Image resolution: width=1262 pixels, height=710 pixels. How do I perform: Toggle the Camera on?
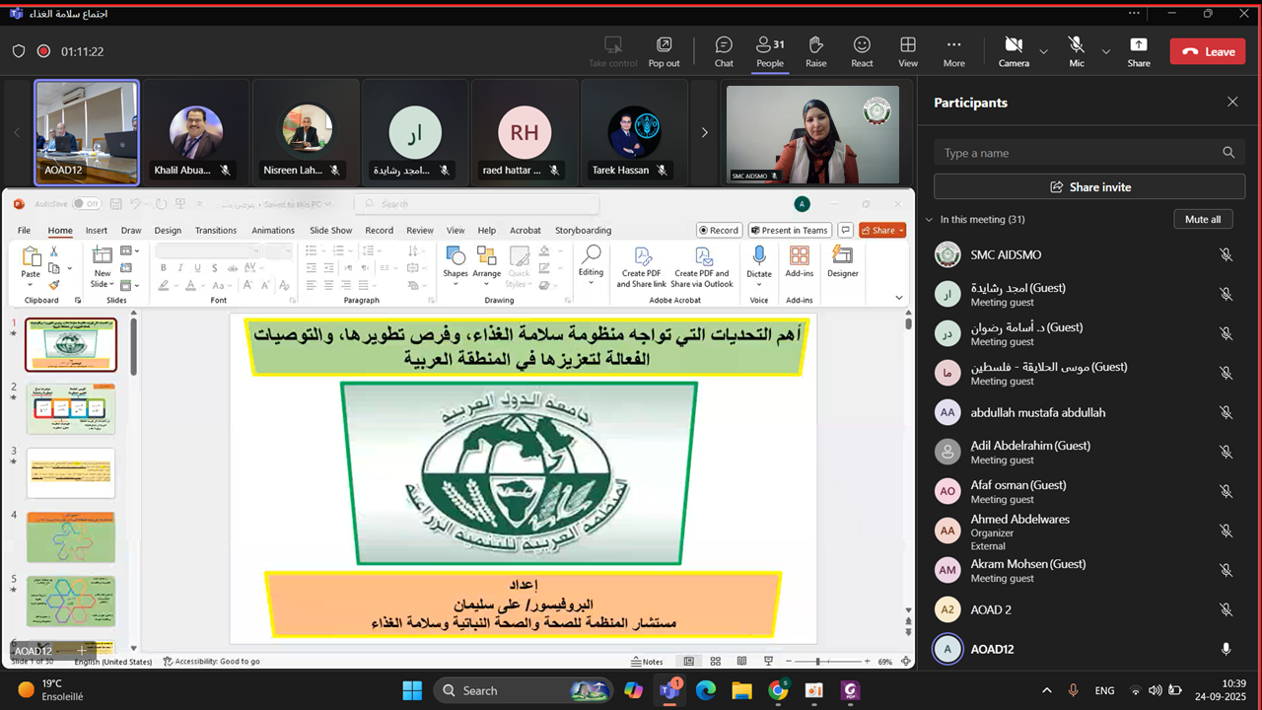coord(1014,51)
